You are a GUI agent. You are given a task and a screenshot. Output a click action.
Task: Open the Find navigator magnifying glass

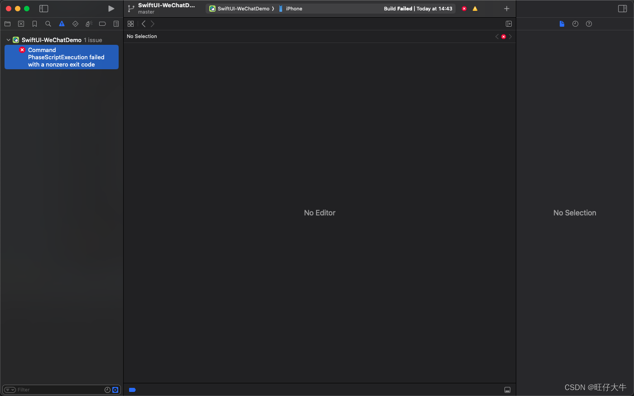pyautogui.click(x=48, y=24)
